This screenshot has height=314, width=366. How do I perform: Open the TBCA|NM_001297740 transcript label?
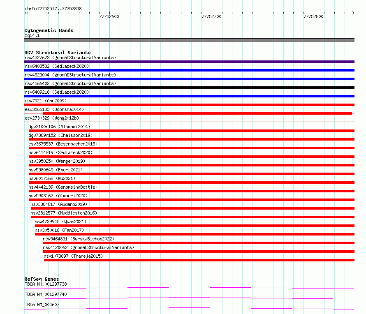tap(46, 294)
